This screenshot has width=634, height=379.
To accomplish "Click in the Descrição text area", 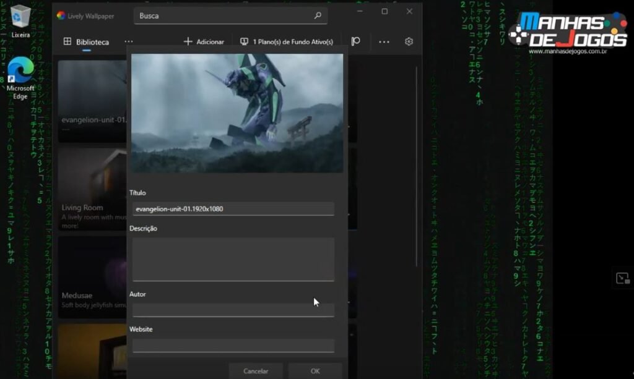I will pos(233,259).
